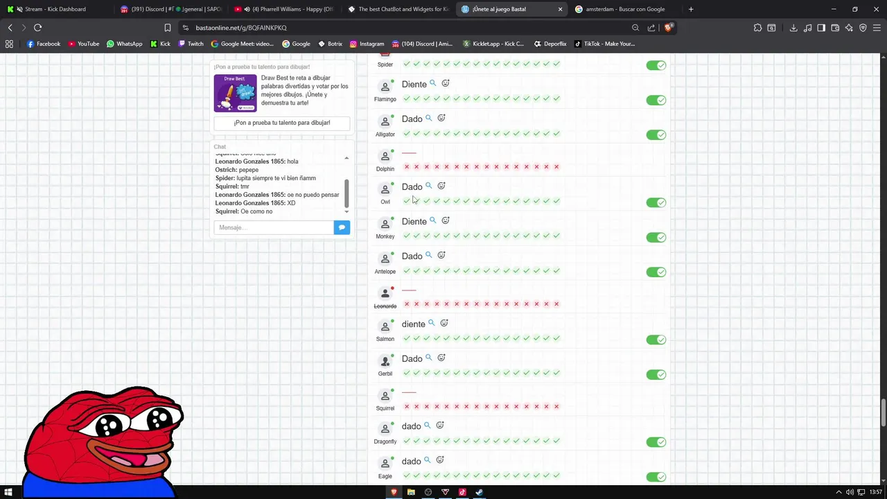Reload the current page
This screenshot has height=499, width=887.
[37, 28]
